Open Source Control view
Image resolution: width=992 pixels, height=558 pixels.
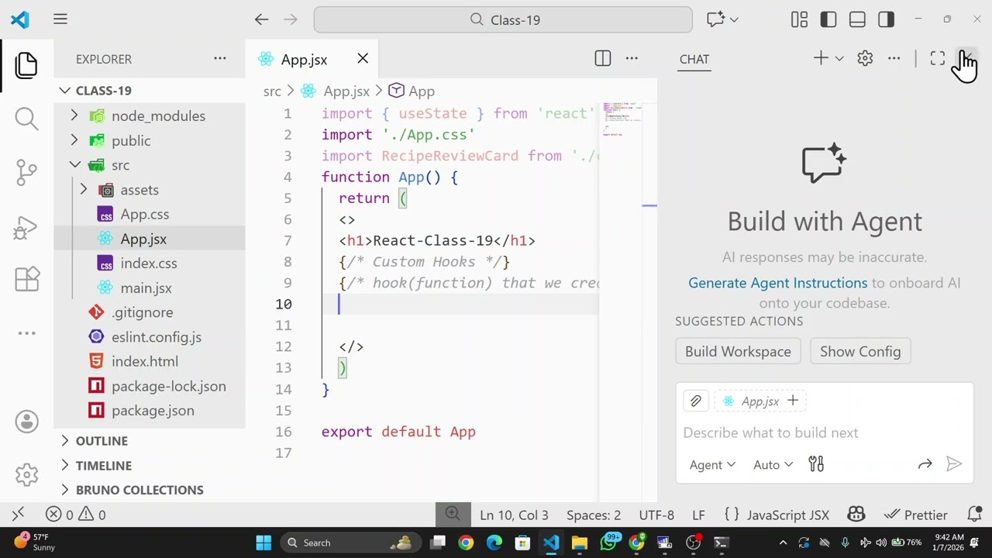26,172
